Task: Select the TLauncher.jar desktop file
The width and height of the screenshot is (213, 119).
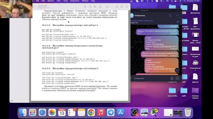Action: click(x=195, y=65)
